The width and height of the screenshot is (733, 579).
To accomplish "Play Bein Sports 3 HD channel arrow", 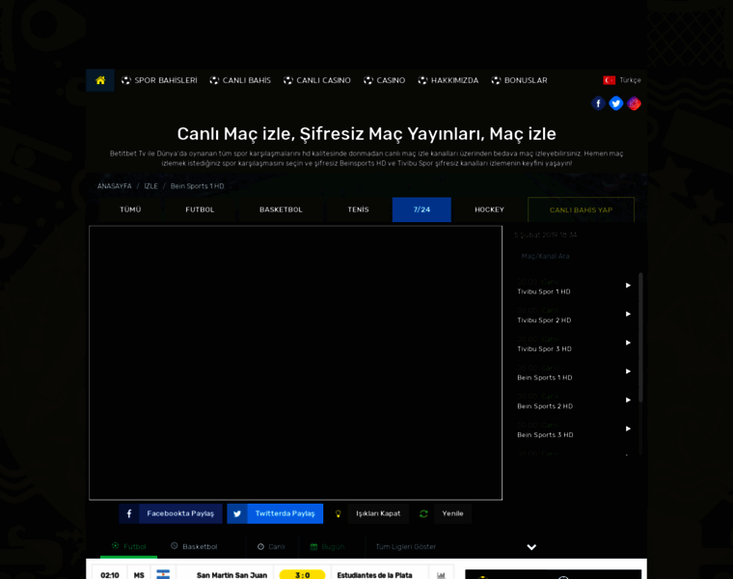I will (x=628, y=428).
